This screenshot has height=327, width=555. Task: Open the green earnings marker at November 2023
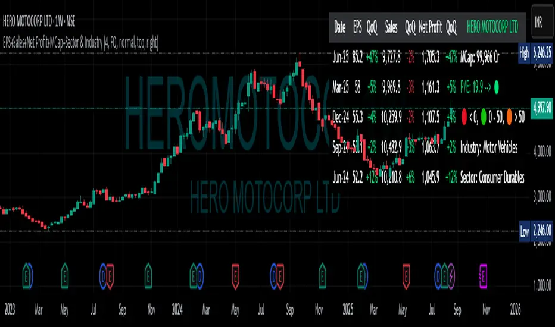148,276
